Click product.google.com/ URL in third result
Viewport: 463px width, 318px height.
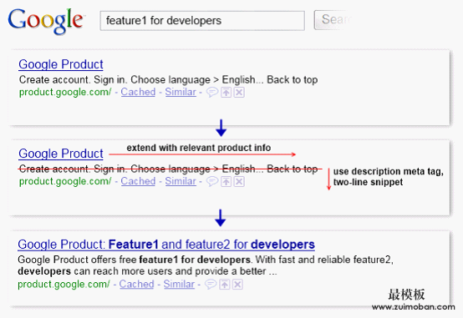click(64, 284)
